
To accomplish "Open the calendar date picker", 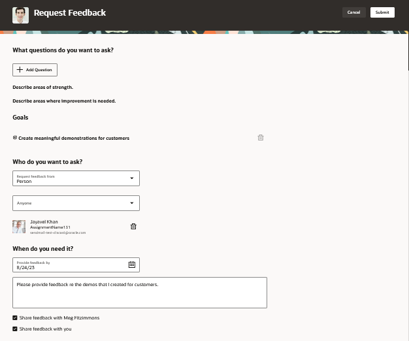I will point(132,265).
